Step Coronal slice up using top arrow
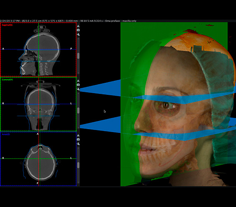The height and width of the screenshot is (207, 236). 78,93
